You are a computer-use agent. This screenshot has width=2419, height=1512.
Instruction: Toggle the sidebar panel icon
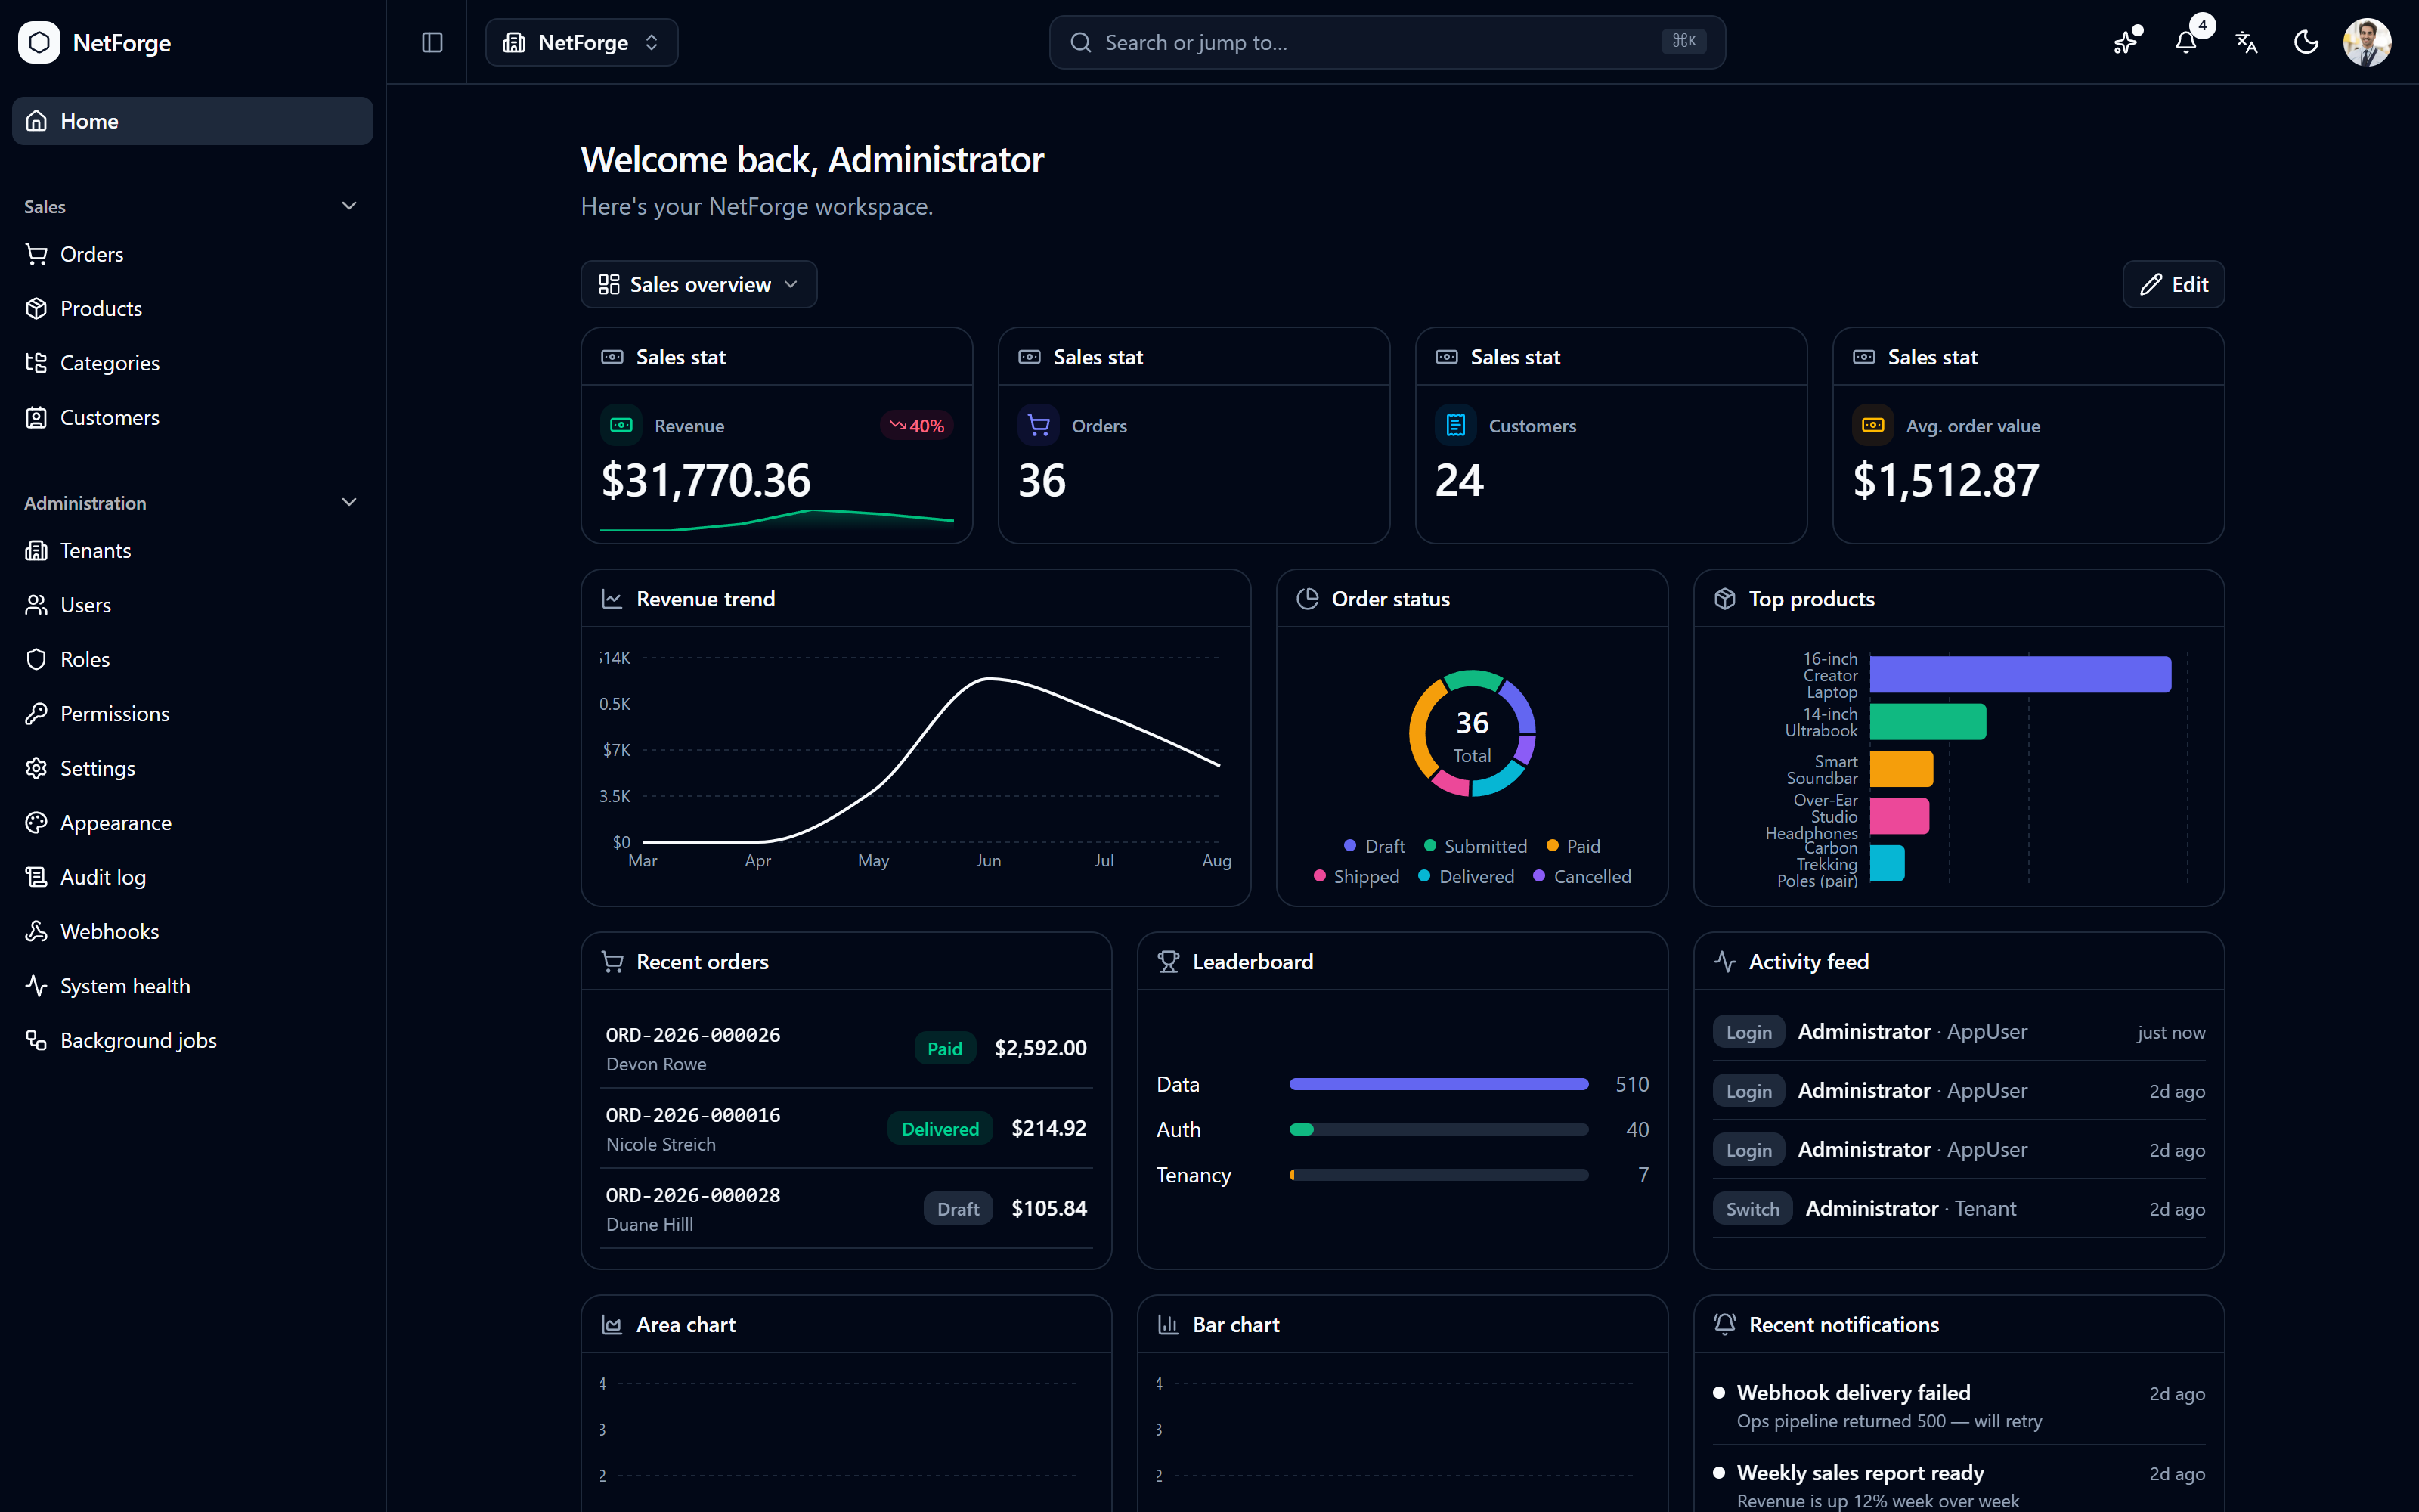coord(432,42)
